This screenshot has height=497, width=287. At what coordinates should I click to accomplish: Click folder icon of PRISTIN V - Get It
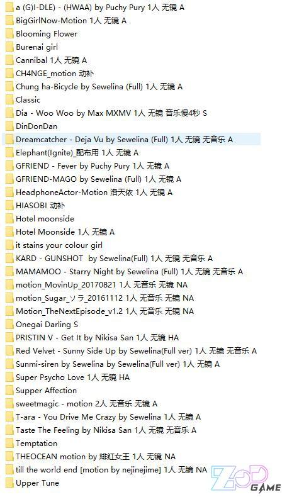coord(9,338)
